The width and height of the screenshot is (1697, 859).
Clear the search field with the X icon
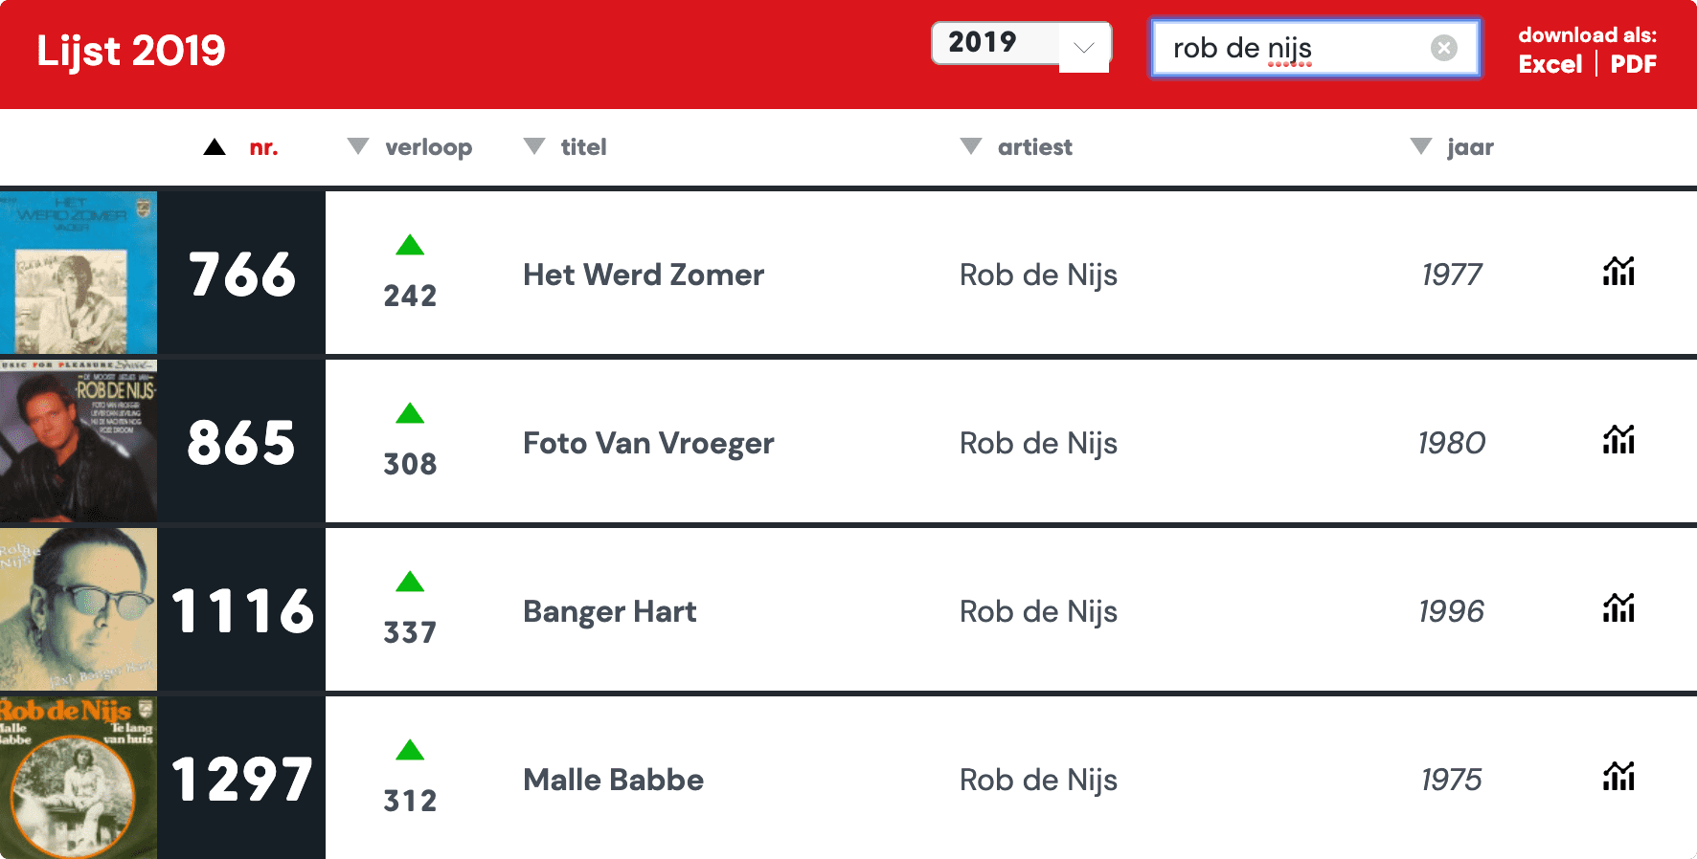pos(1443,48)
